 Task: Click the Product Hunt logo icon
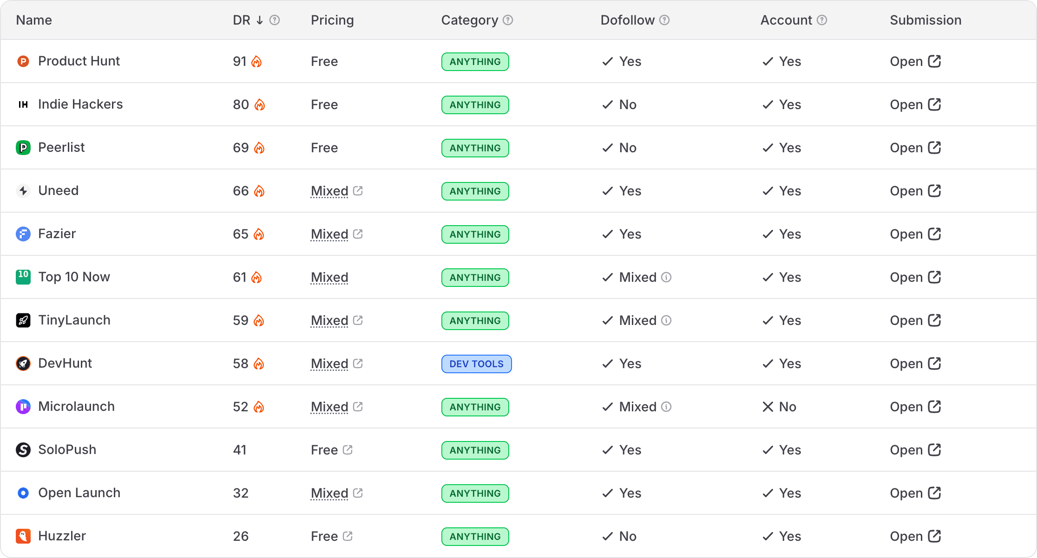23,61
